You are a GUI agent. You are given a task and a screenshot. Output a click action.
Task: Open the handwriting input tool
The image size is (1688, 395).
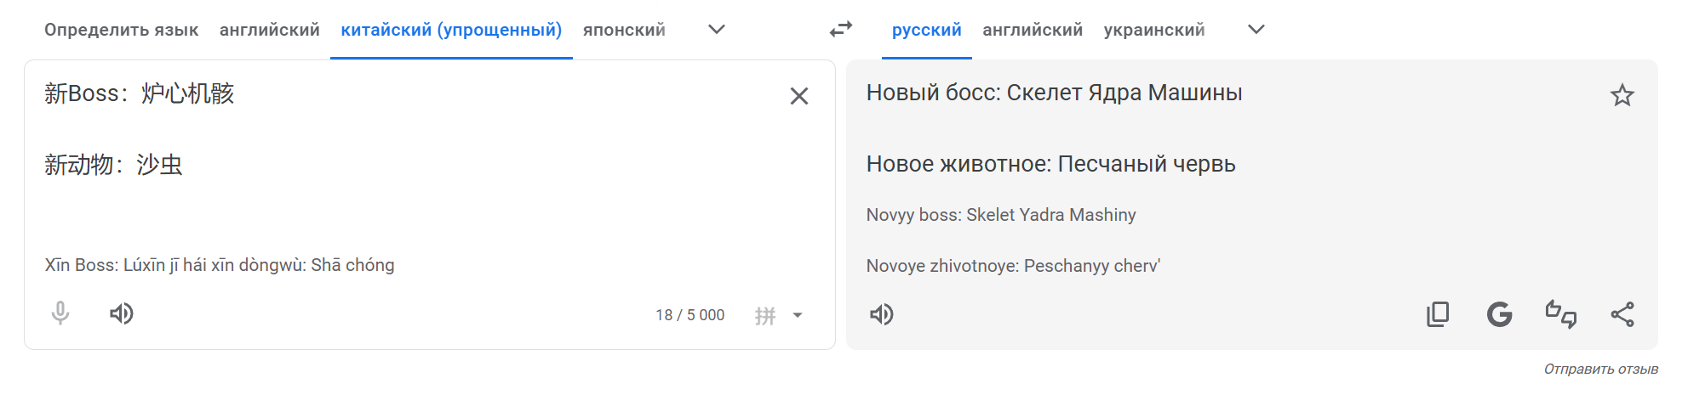pos(765,315)
